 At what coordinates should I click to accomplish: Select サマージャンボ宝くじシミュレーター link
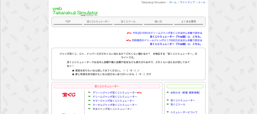pos(115,101)
